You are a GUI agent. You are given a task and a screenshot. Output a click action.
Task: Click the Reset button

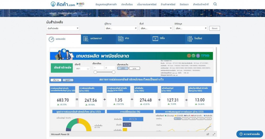[214, 28]
